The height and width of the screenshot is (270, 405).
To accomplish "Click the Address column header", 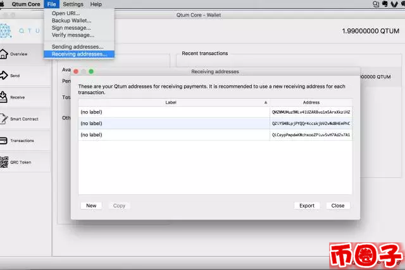I will pos(311,102).
